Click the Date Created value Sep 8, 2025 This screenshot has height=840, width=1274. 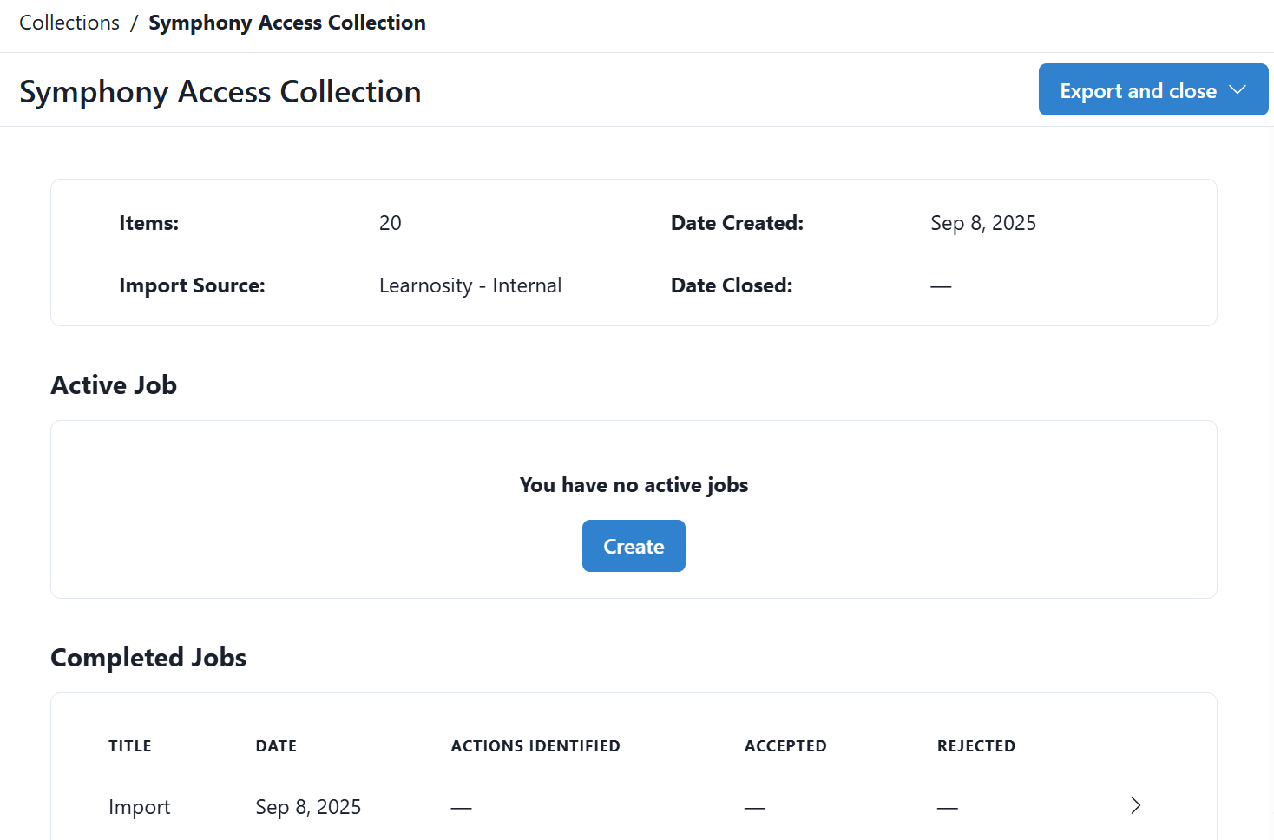click(983, 223)
